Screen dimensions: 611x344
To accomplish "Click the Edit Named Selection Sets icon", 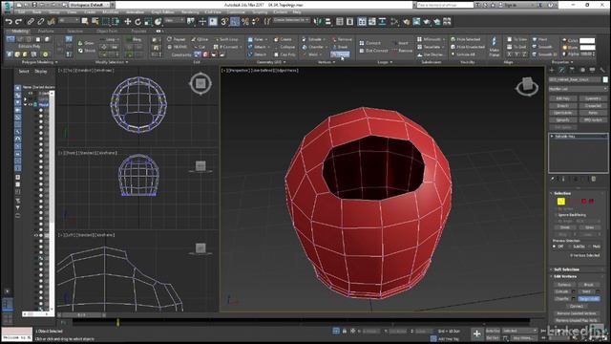I will tap(267, 22).
